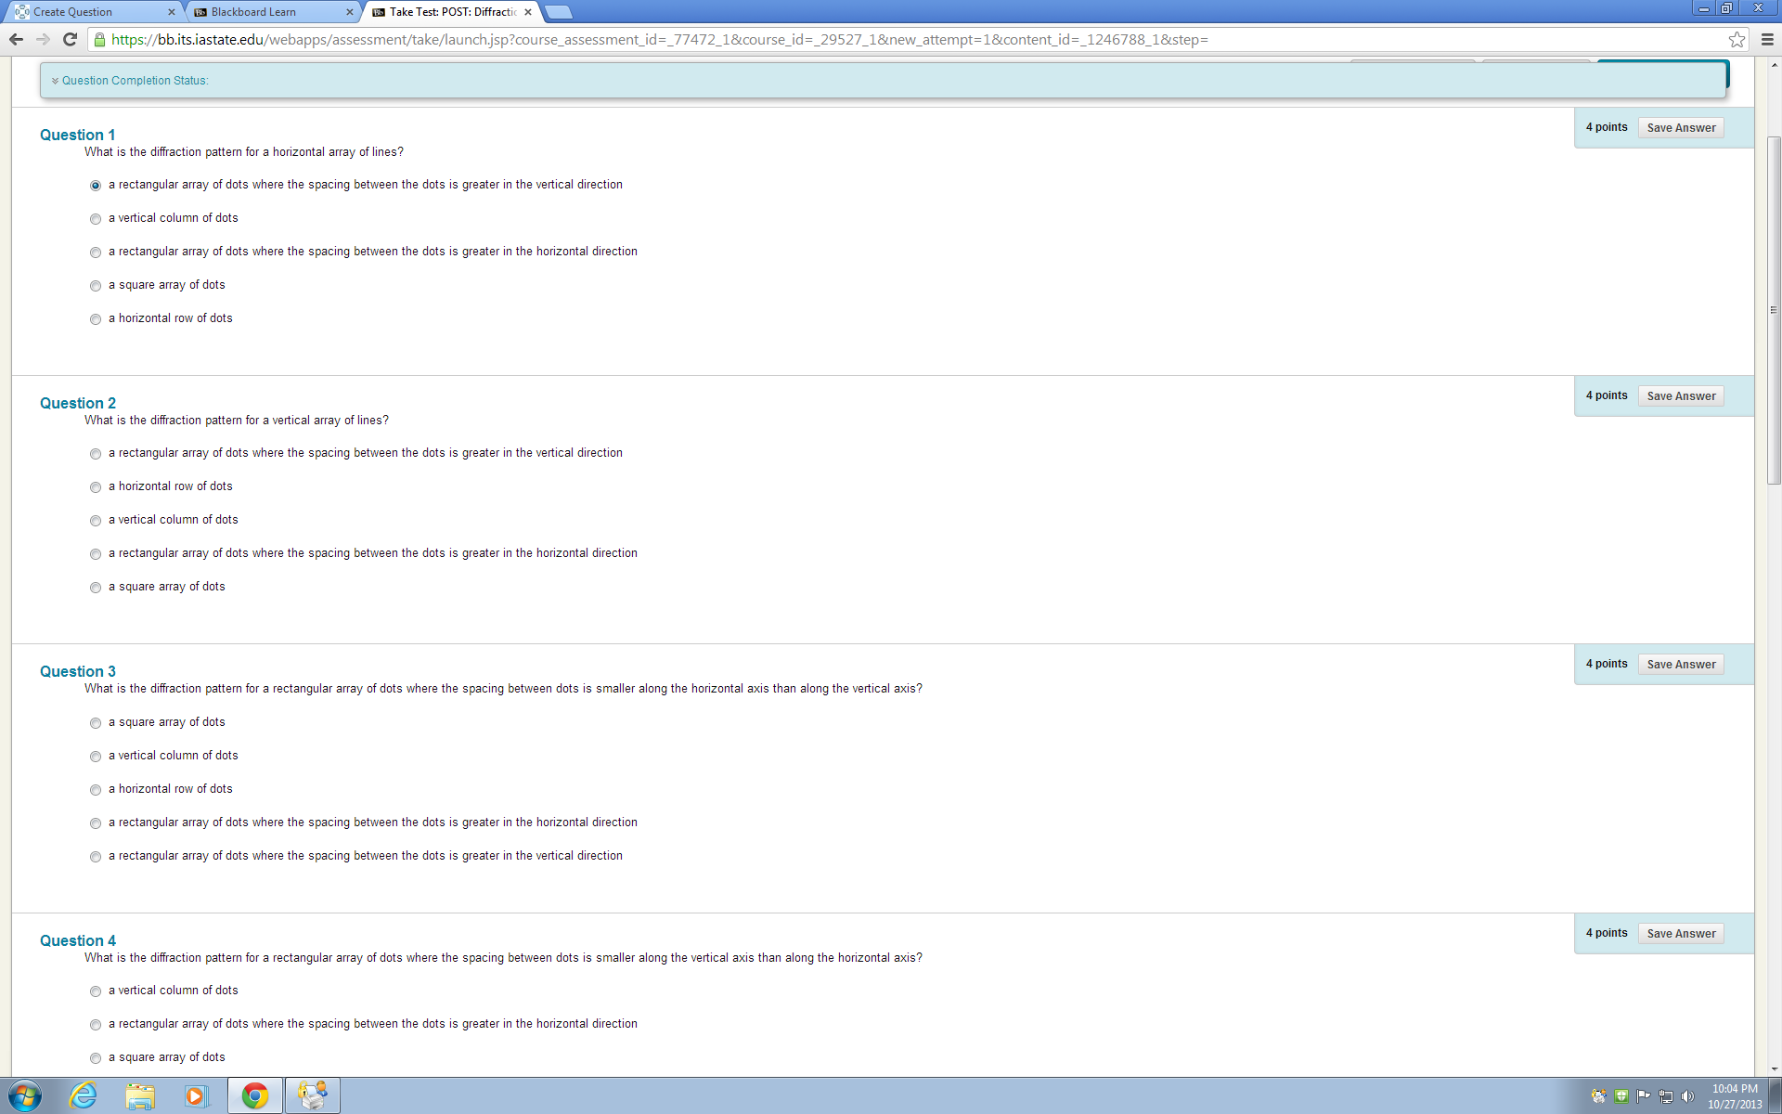
Task: Click the 'Question 2' heading
Action: 78,404
